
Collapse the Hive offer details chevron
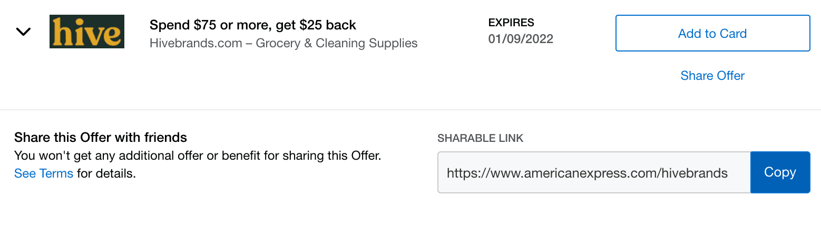point(23,32)
